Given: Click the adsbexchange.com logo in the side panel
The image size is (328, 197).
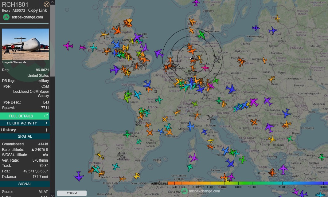Looking at the screenshot, I should (x=6, y=17).
